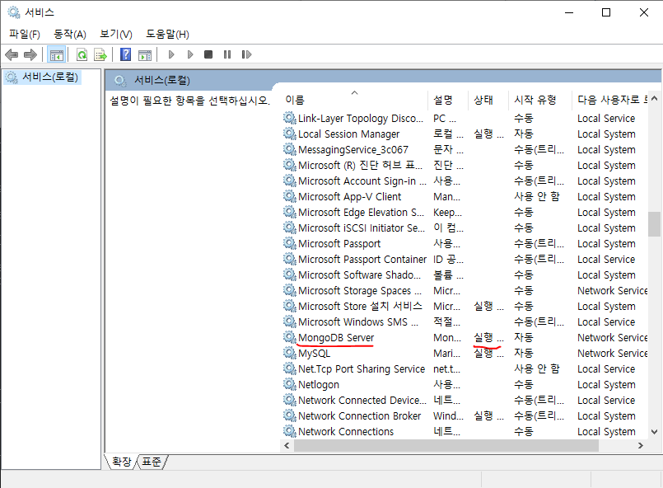This screenshot has width=663, height=488.
Task: Click gear icon of Microsoft Windows SMS row
Action: (x=290, y=321)
